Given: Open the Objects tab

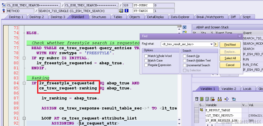Looking at the screenshot, I should point(135,17).
